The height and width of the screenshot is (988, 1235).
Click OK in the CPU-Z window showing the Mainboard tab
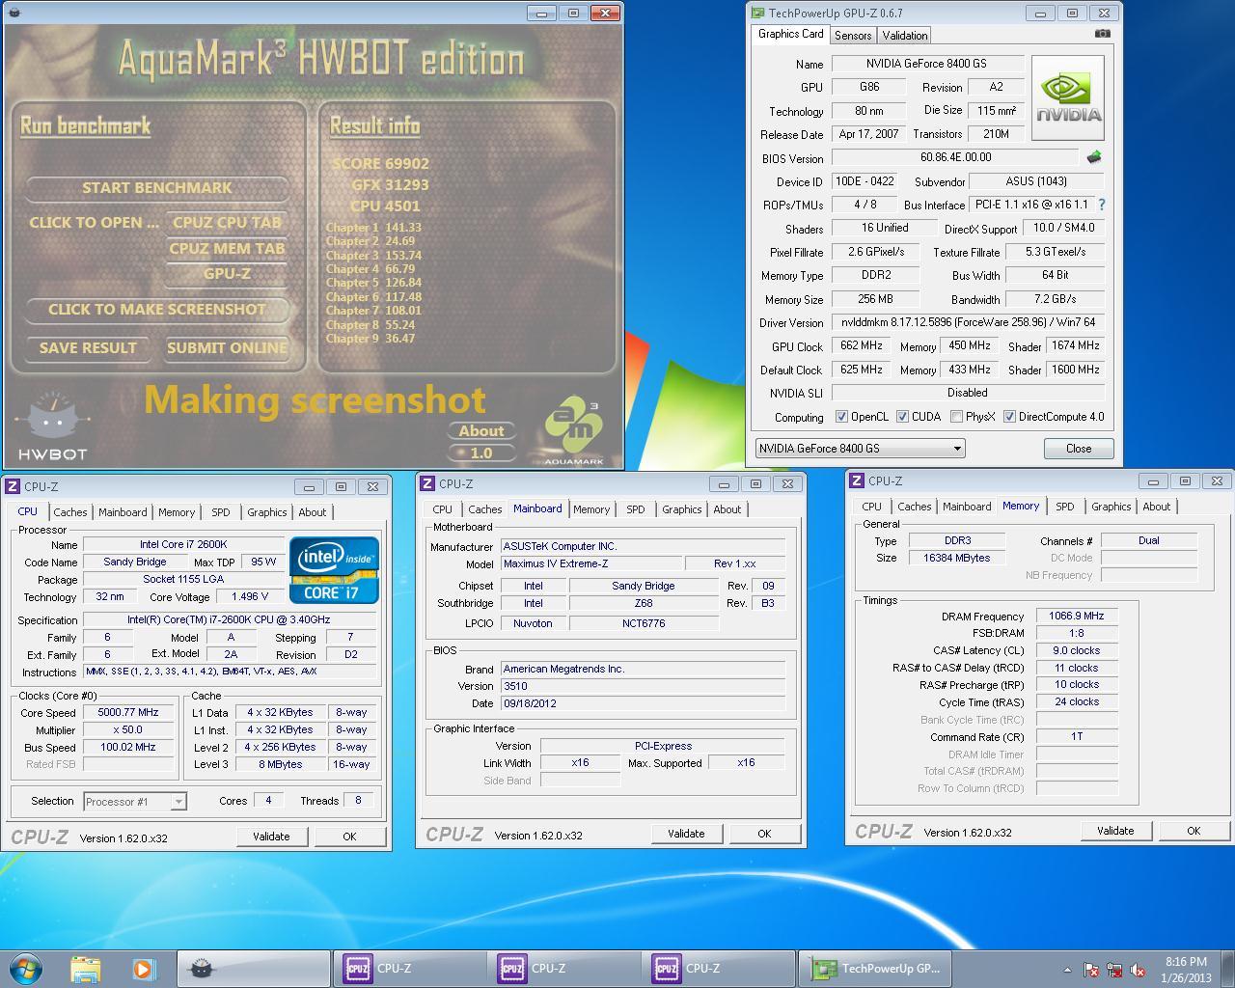(764, 834)
